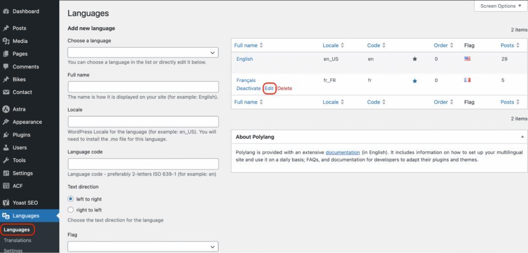The height and width of the screenshot is (253, 528).
Task: Select right to left text direction
Action: (71, 210)
